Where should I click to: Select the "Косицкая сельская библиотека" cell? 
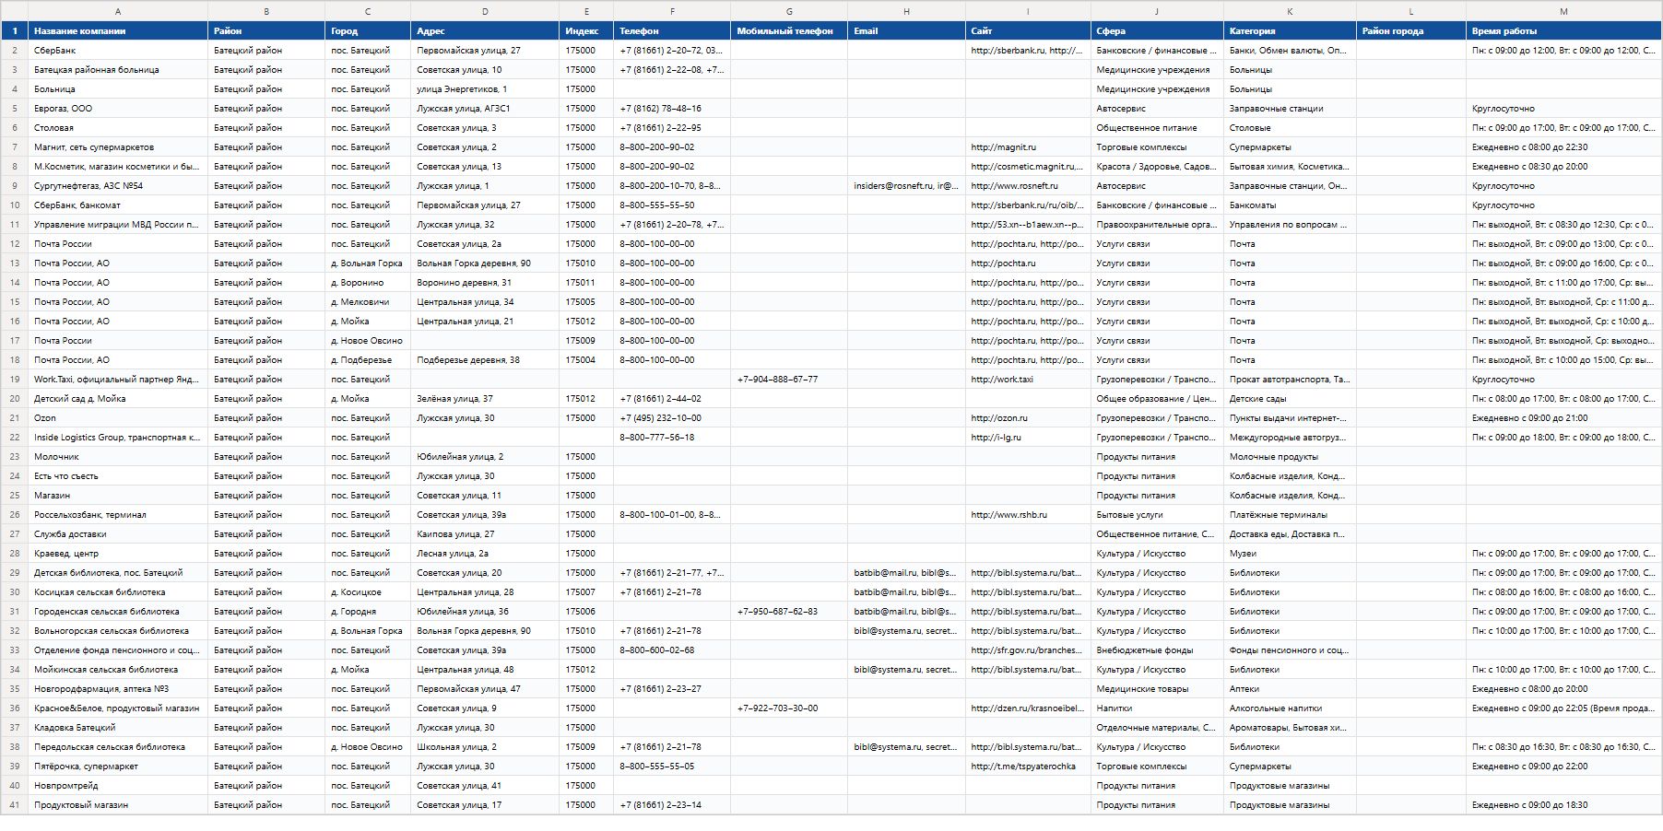click(x=118, y=592)
